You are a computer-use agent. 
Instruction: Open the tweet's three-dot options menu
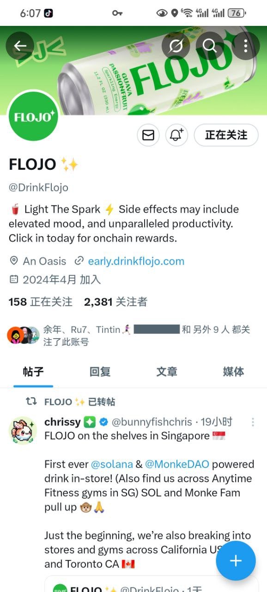pos(253,422)
